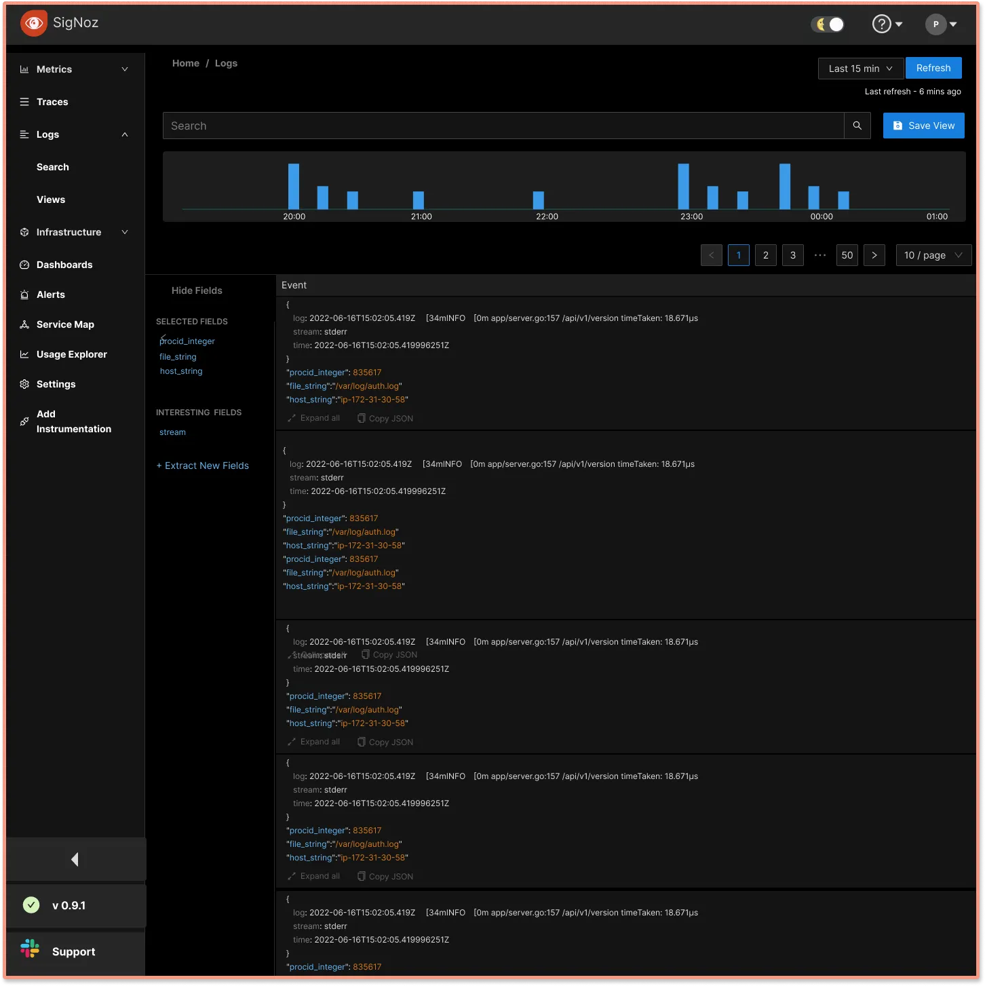Open Service Map from the sidebar
This screenshot has height=986, width=985.
(65, 324)
